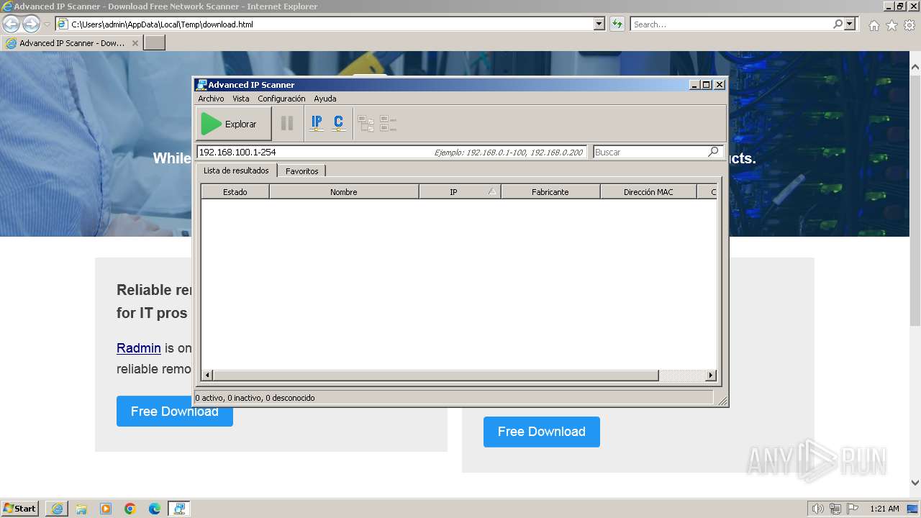Click the Action Center flag tray icon

(853, 509)
